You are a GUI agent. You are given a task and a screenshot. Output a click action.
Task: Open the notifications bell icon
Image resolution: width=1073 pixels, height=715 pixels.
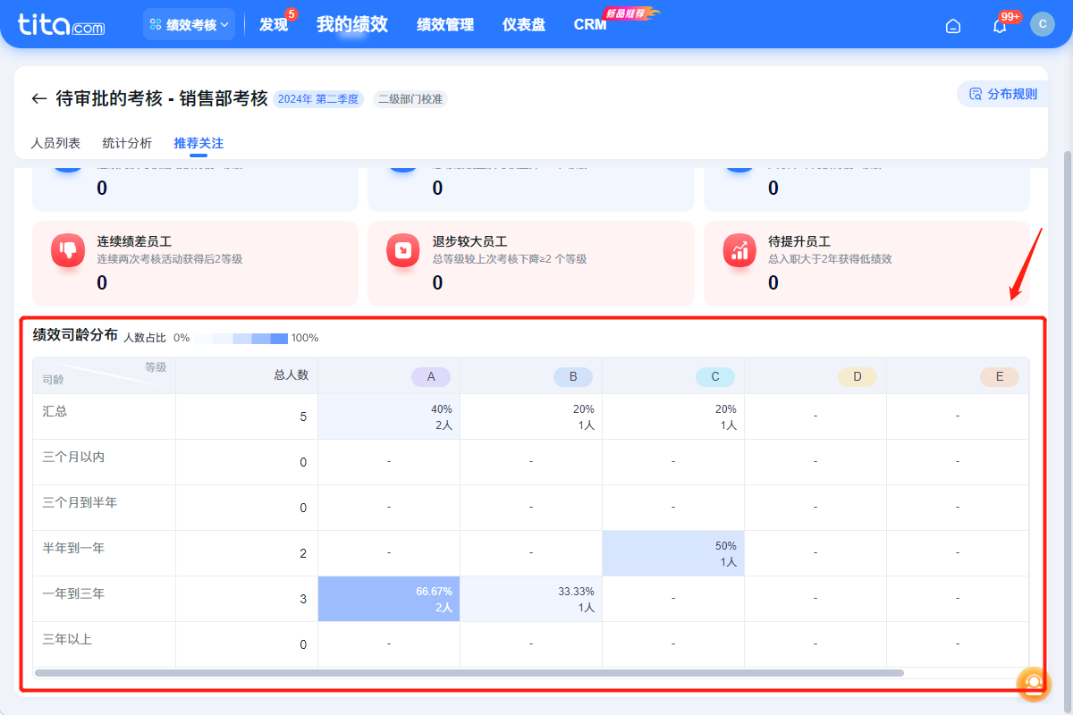coord(1000,26)
